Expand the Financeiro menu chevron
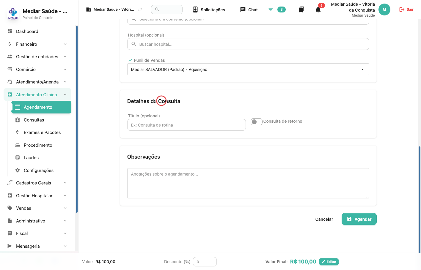Screen dimensions: 421x270 tap(65, 44)
